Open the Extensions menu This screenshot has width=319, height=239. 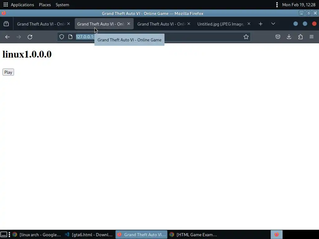(300, 37)
